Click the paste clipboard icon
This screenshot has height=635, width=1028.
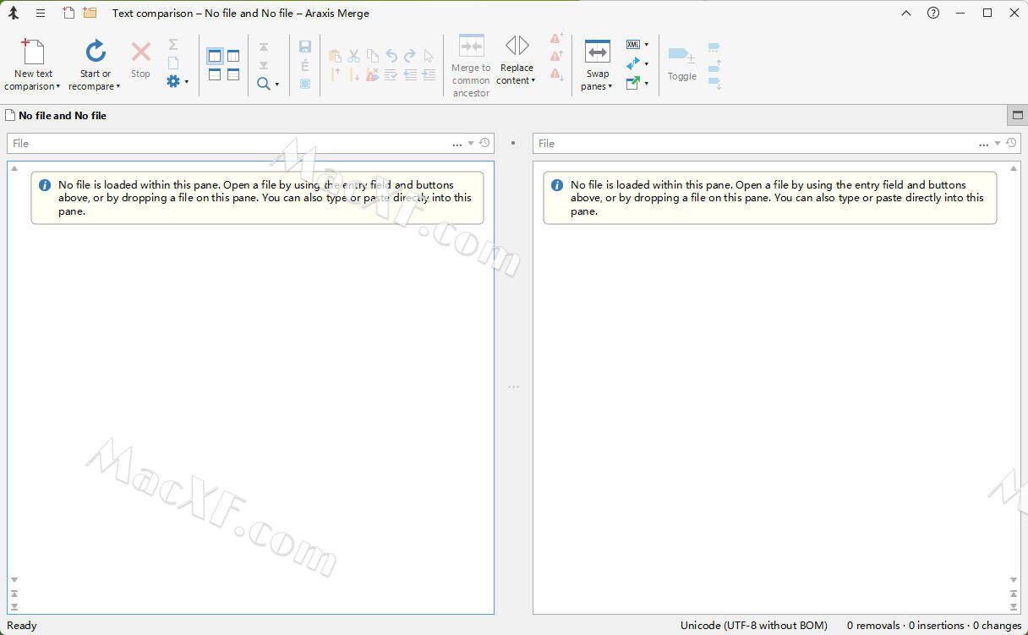(336, 56)
